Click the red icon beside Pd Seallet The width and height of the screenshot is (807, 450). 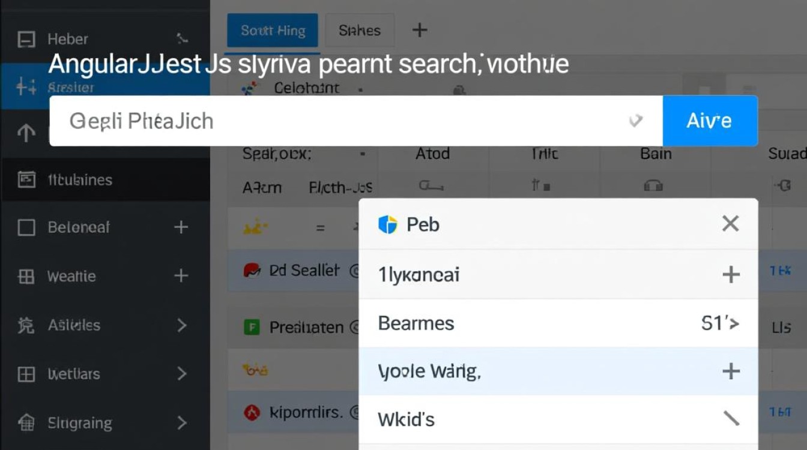251,271
